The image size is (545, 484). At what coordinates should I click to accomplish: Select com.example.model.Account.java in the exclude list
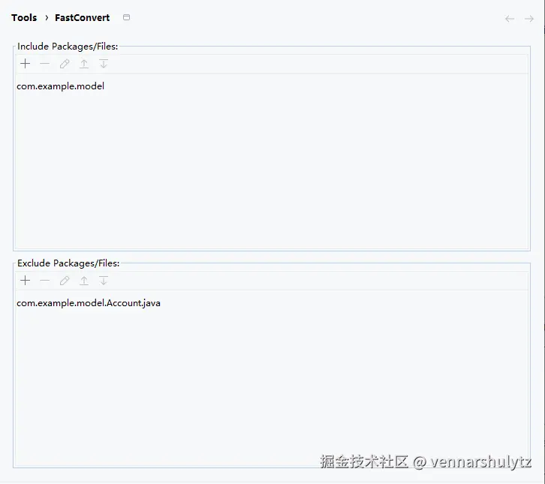[x=272, y=303]
